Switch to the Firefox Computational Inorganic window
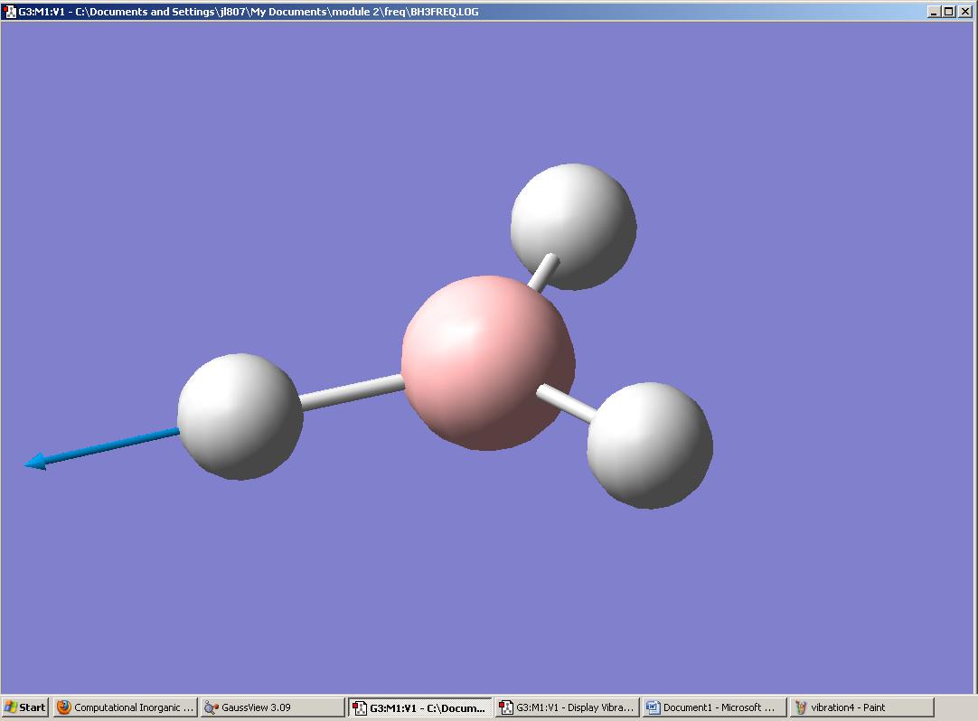 [x=125, y=707]
